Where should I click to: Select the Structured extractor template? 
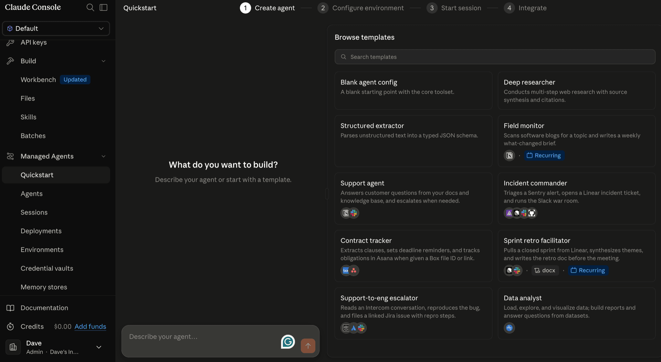coord(413,141)
